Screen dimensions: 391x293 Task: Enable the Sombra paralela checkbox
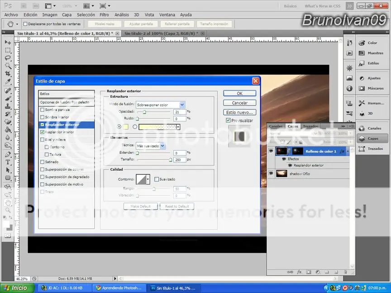coord(42,109)
